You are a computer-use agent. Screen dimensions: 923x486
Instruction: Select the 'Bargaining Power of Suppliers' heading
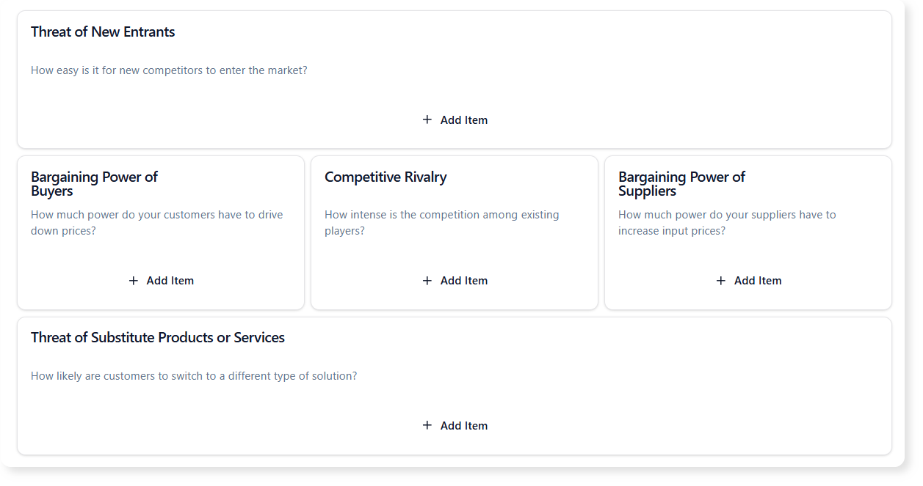[681, 184]
